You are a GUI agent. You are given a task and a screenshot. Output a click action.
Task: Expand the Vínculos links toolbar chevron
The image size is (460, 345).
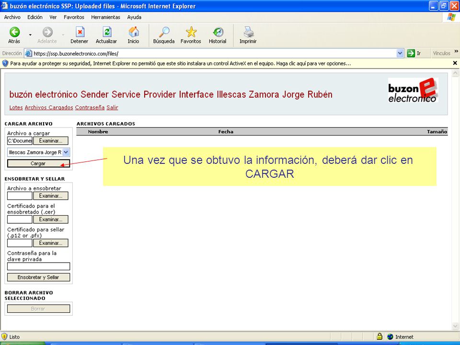click(x=456, y=51)
